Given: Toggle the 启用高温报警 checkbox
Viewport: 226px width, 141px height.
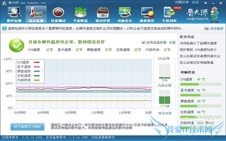Looking at the screenshot, I should pyautogui.click(x=143, y=42).
